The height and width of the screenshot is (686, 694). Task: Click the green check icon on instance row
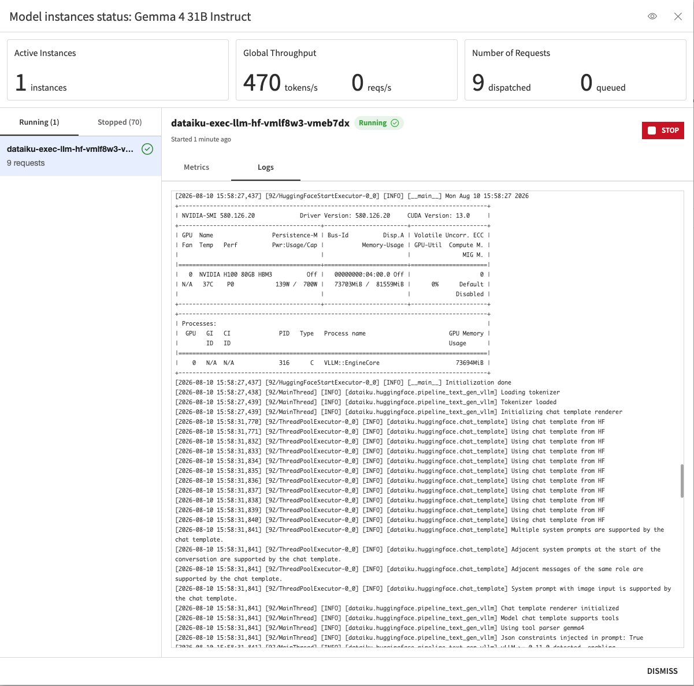point(147,149)
